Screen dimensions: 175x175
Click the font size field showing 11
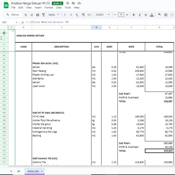pyautogui.click(x=121, y=15)
